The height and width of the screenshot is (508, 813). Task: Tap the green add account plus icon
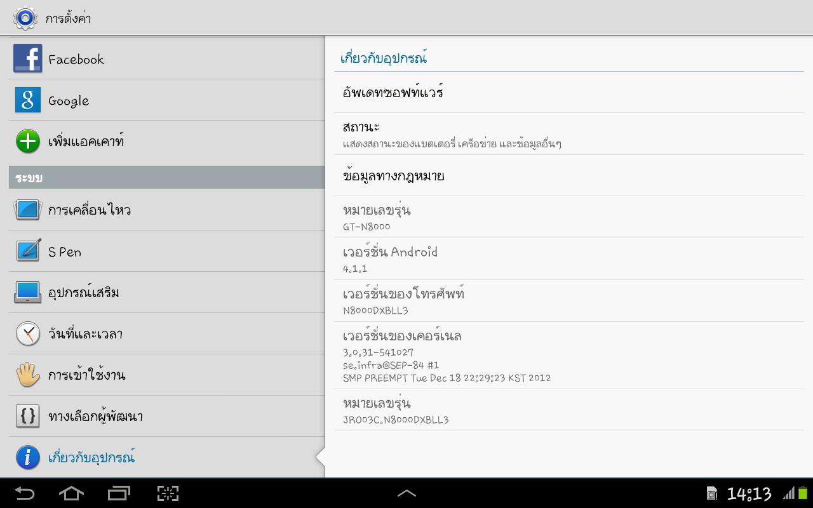click(x=28, y=141)
